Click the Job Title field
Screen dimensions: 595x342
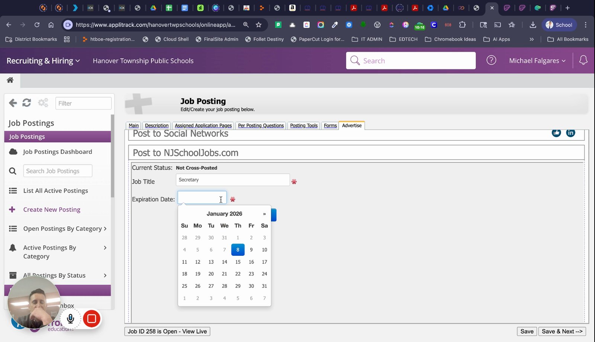(x=233, y=180)
